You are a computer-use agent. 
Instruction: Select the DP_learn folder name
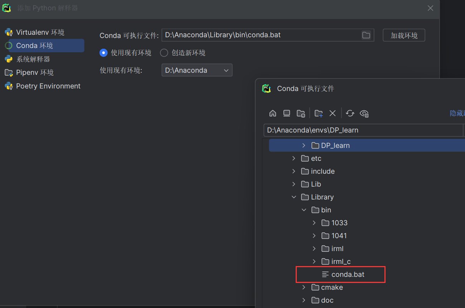tap(335, 145)
